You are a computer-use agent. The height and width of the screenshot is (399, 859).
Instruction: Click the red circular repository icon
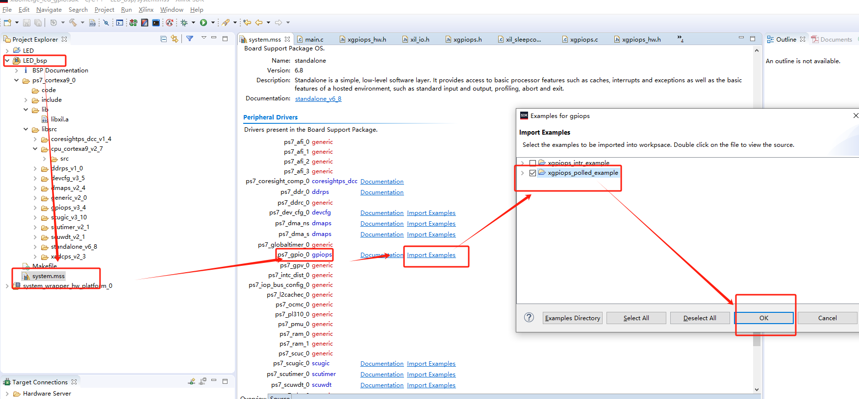[170, 23]
